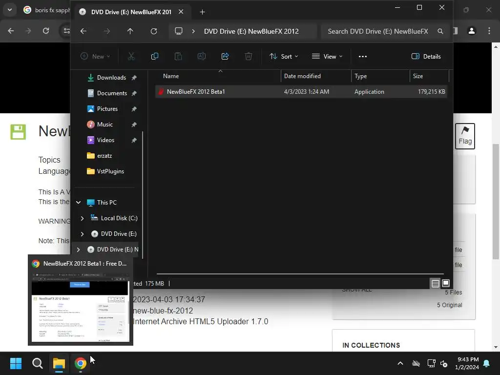Image resolution: width=500 pixels, height=375 pixels.
Task: Open the notification bell
Action: tap(486, 363)
